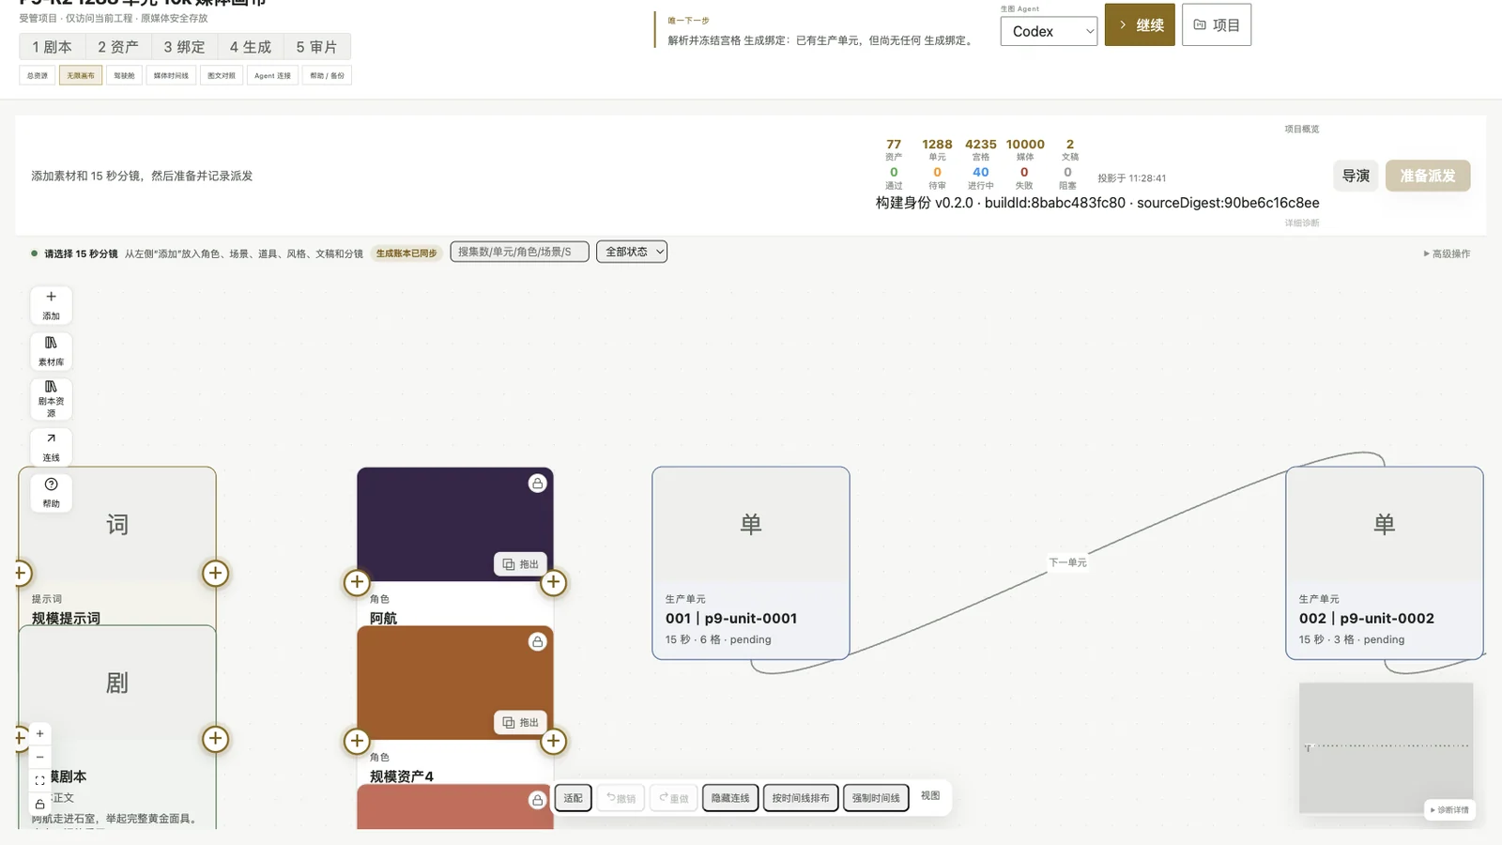
Task: Click the purple 阿航 character swatch
Action: (x=455, y=524)
